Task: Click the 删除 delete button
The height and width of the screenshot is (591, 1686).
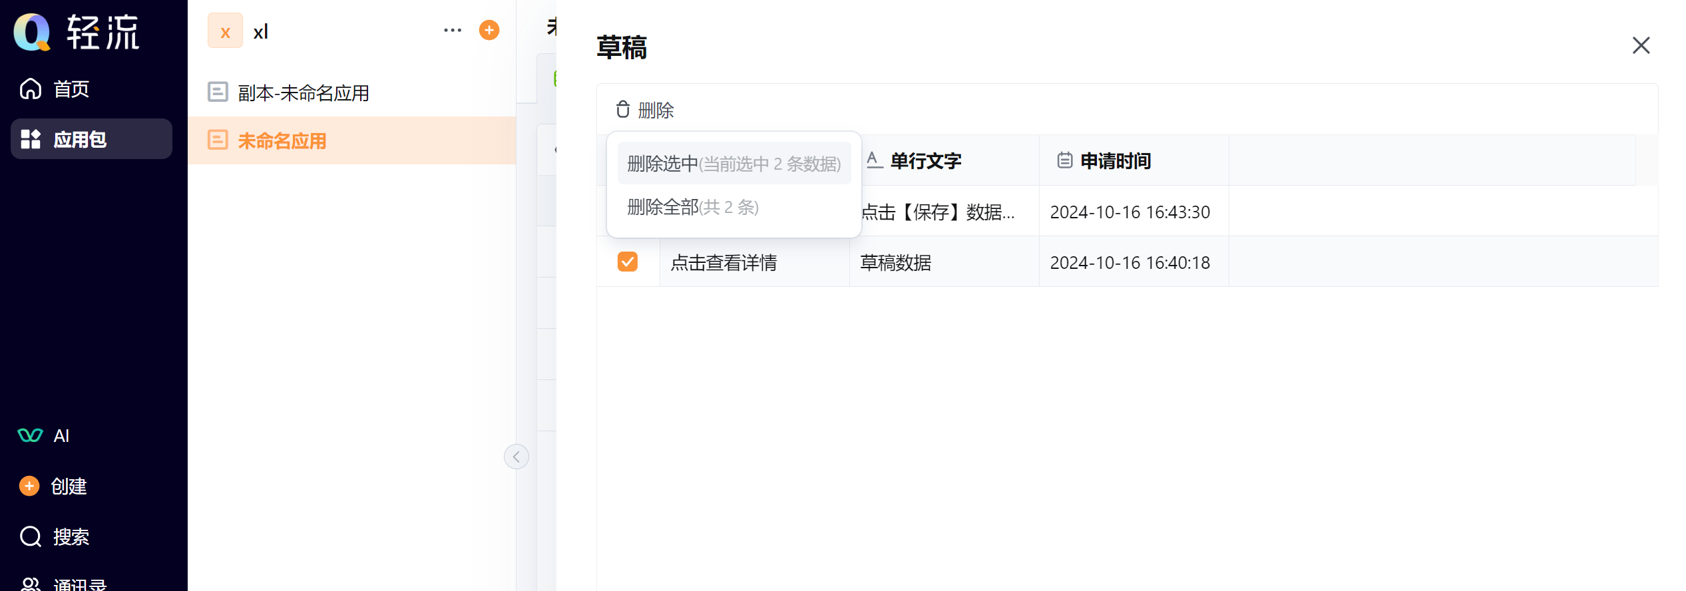Action: [645, 110]
